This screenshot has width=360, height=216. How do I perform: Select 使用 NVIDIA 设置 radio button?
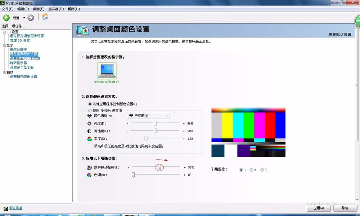click(90, 111)
